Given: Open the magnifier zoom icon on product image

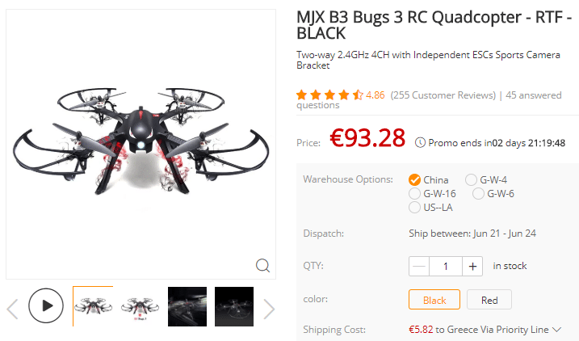Looking at the screenshot, I should [x=262, y=265].
